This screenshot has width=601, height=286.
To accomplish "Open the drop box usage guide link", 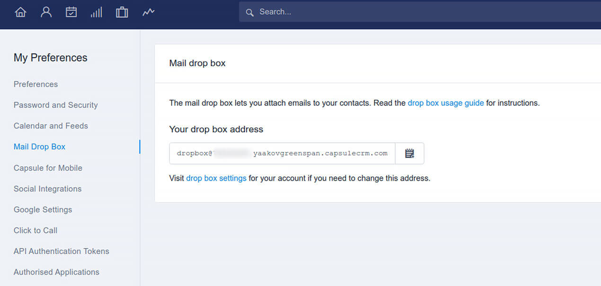I will click(x=445, y=103).
